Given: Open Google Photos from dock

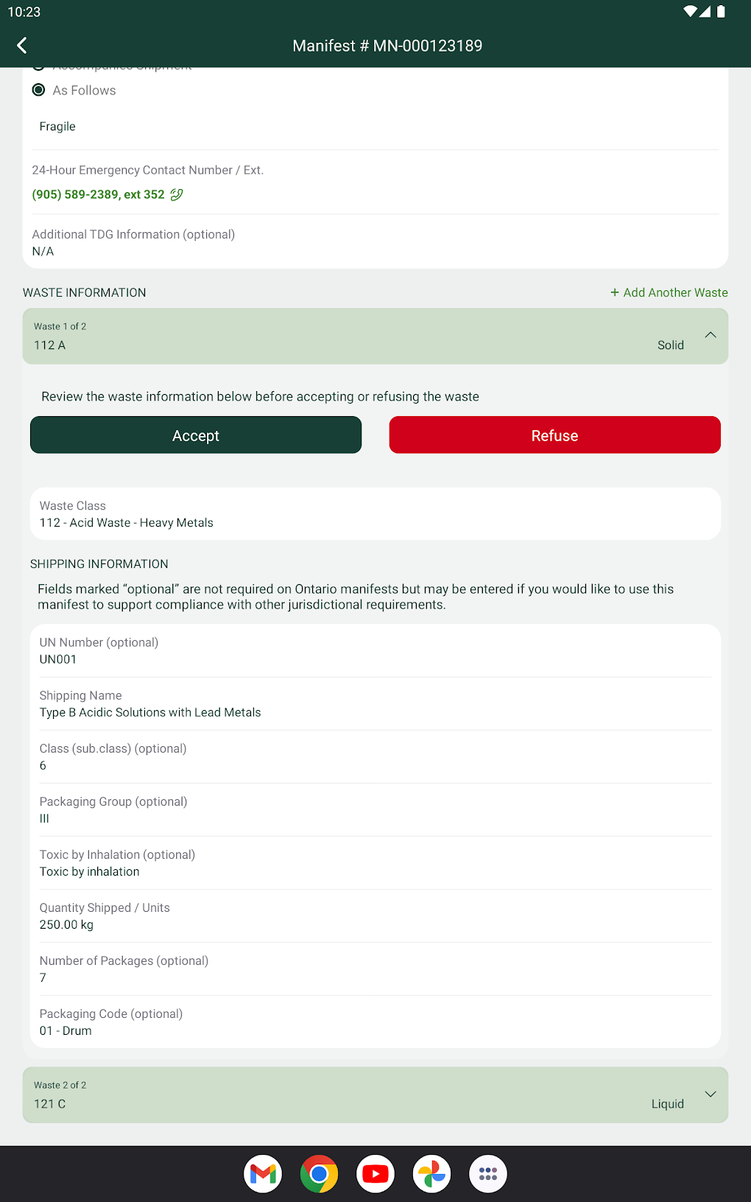Looking at the screenshot, I should click(431, 1173).
